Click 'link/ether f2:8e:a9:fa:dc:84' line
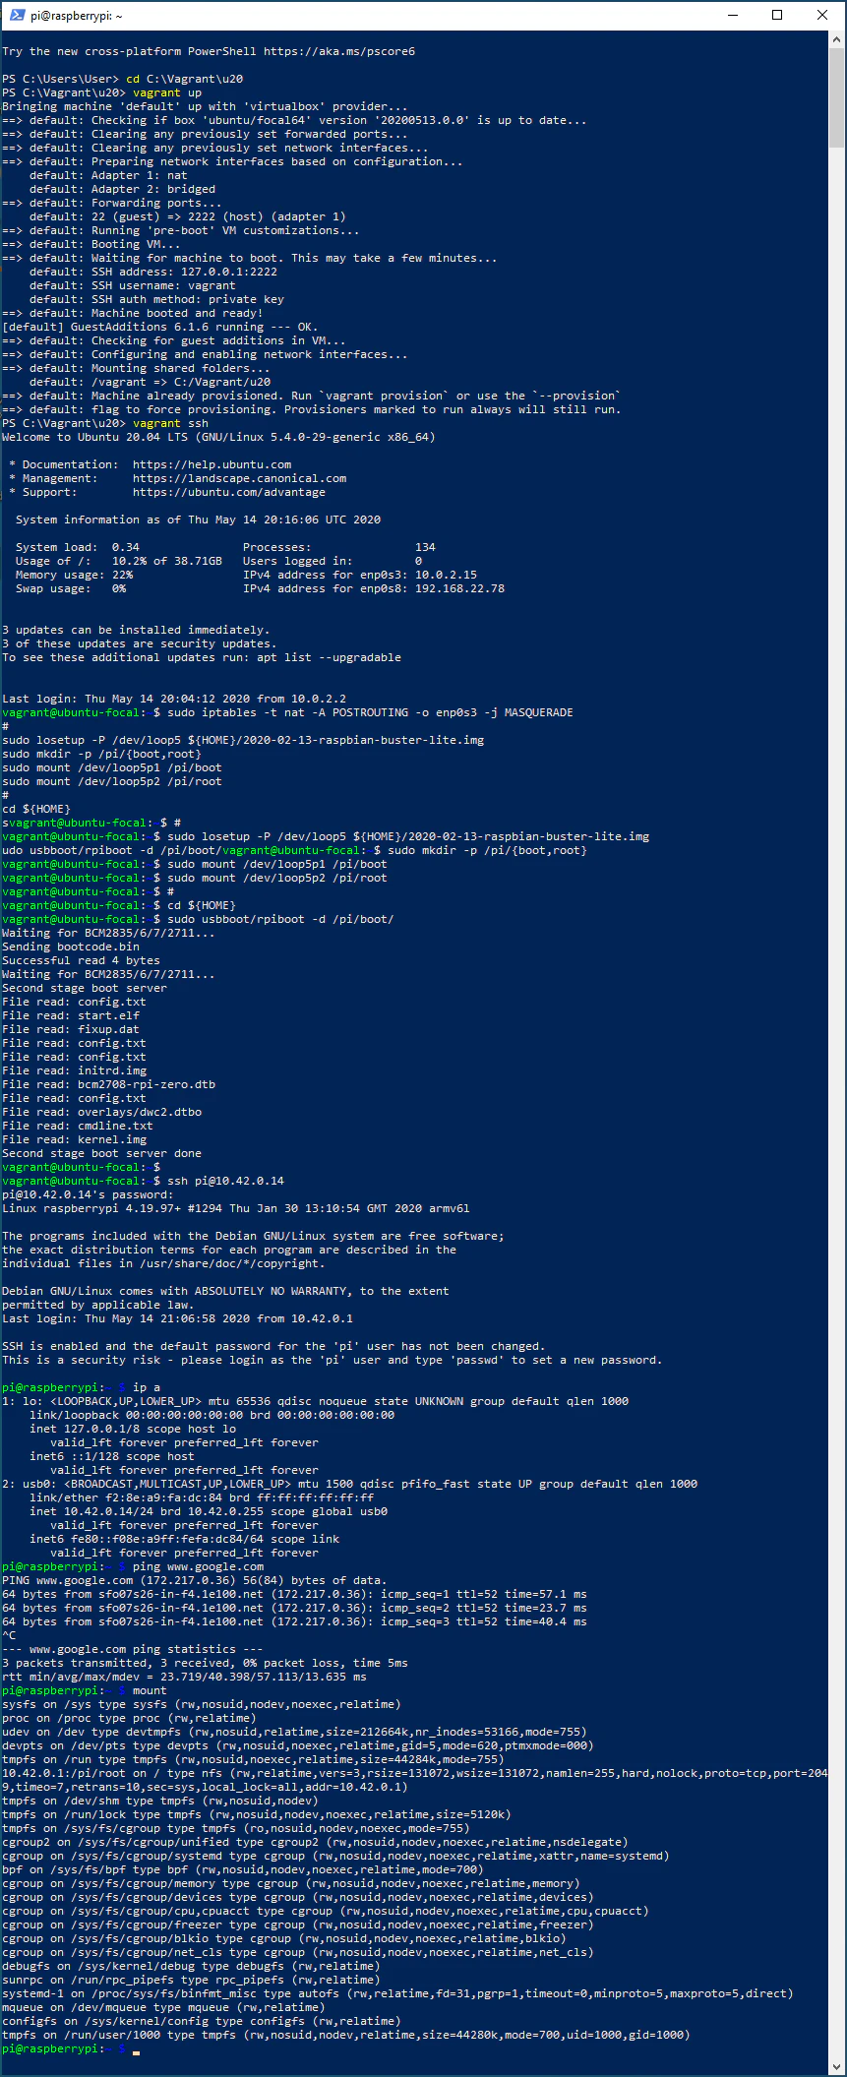 [x=202, y=1497]
